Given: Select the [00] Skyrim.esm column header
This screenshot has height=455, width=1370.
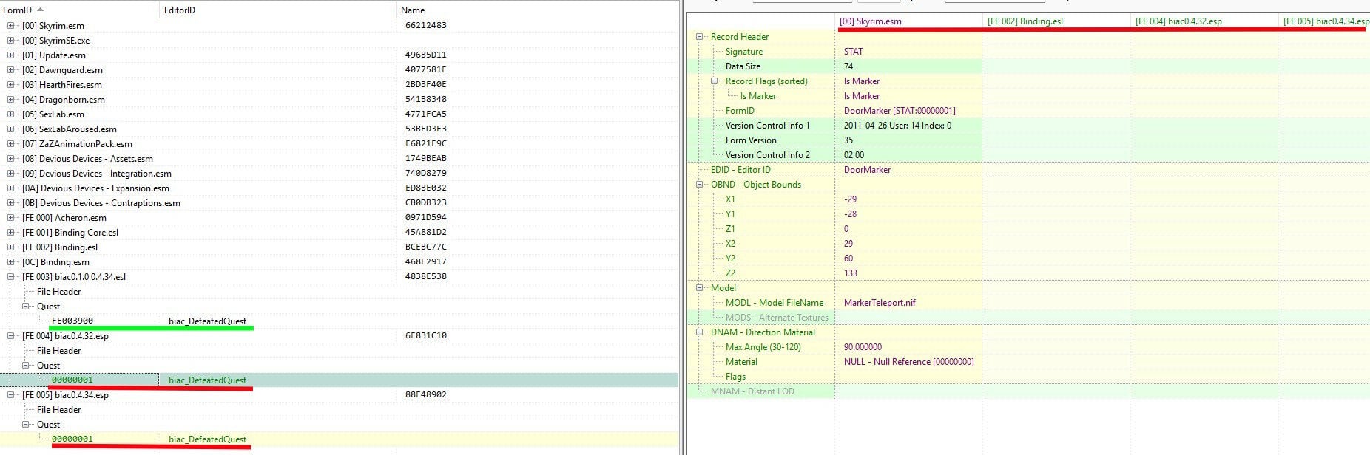Looking at the screenshot, I should coord(908,21).
